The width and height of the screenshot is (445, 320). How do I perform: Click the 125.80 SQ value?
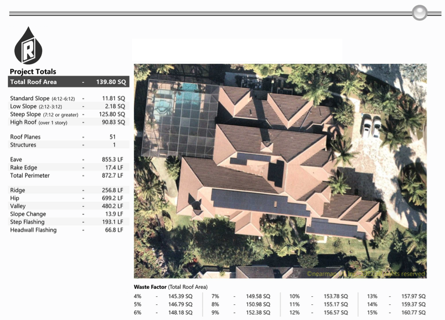(112, 114)
